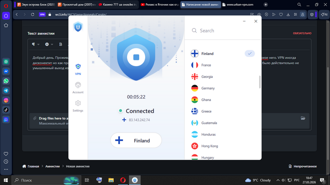Open the Непрочитанное link

[303, 166]
